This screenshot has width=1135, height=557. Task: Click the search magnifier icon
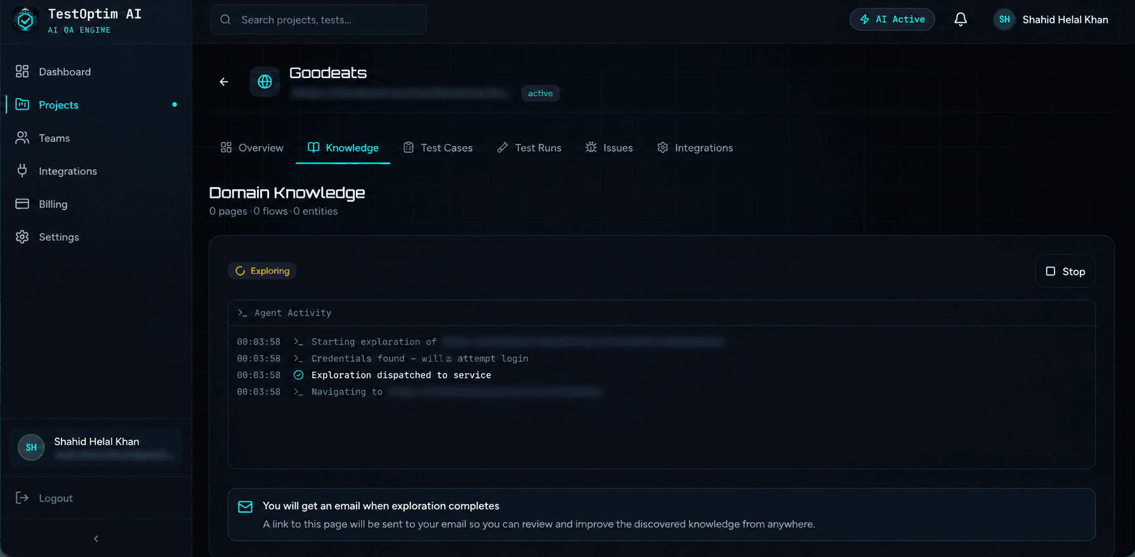click(x=225, y=20)
